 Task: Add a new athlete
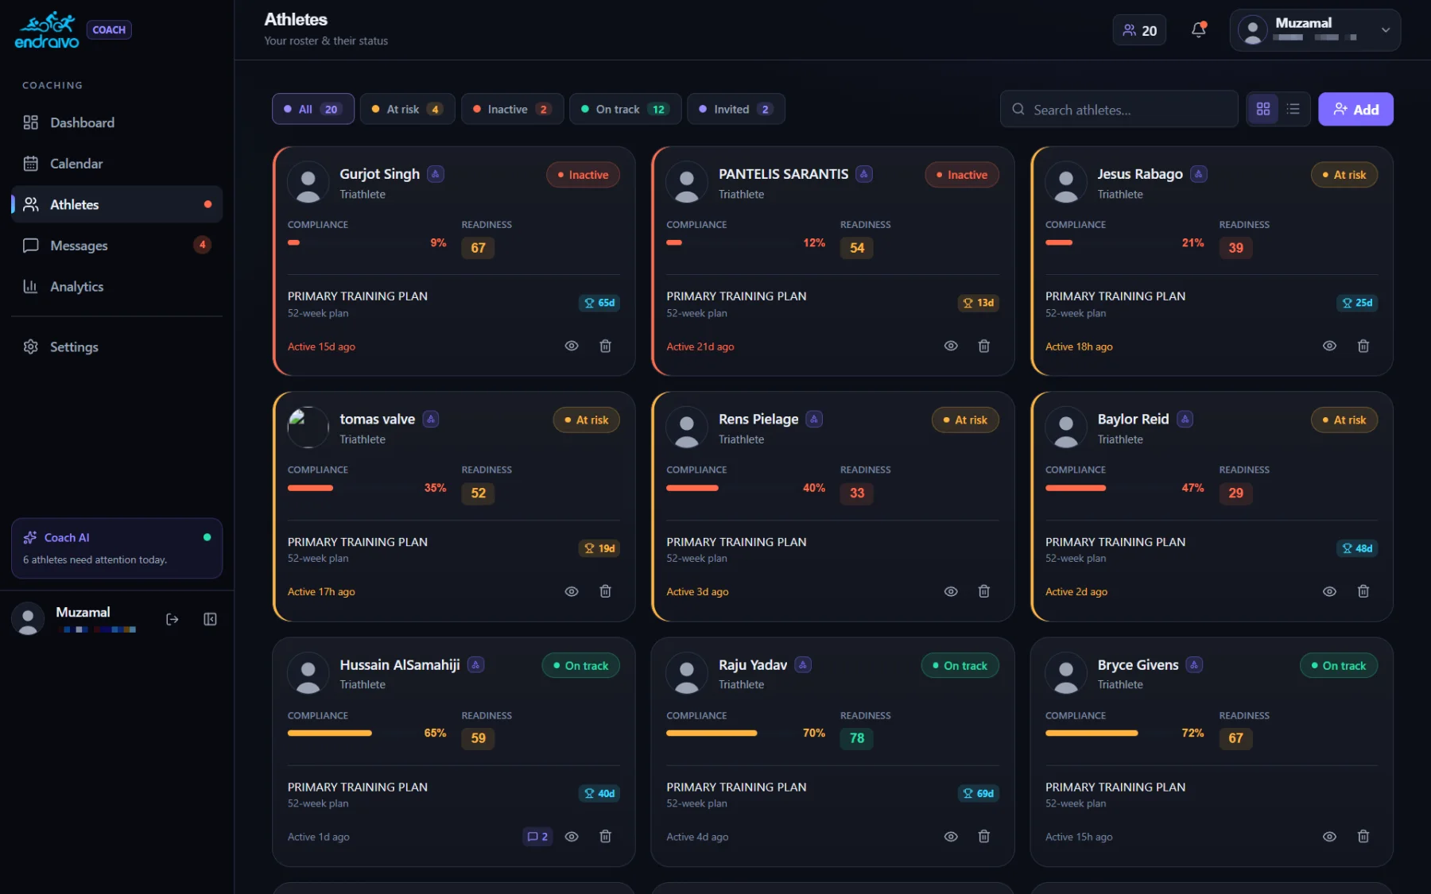[1355, 109]
